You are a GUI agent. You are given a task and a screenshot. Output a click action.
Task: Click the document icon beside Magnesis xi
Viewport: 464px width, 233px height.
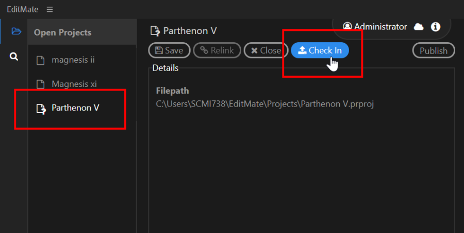(x=41, y=84)
